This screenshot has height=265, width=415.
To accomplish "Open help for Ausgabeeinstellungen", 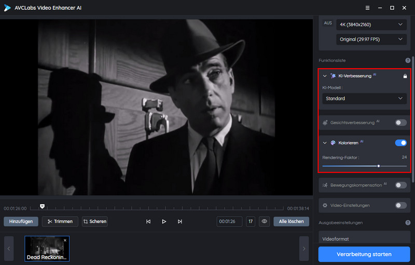I will point(408,222).
